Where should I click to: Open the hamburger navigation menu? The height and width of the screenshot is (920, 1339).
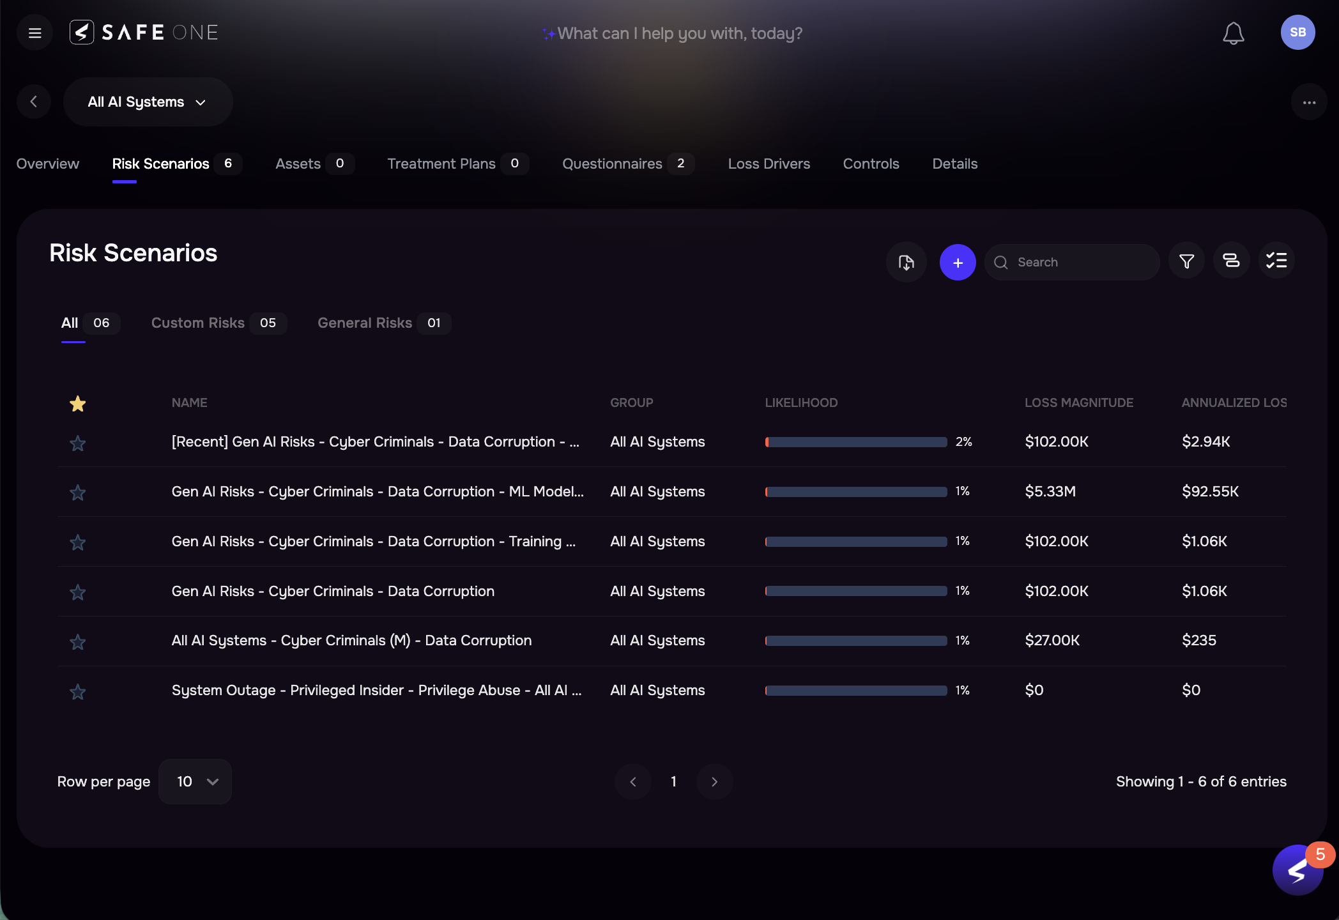pyautogui.click(x=34, y=32)
